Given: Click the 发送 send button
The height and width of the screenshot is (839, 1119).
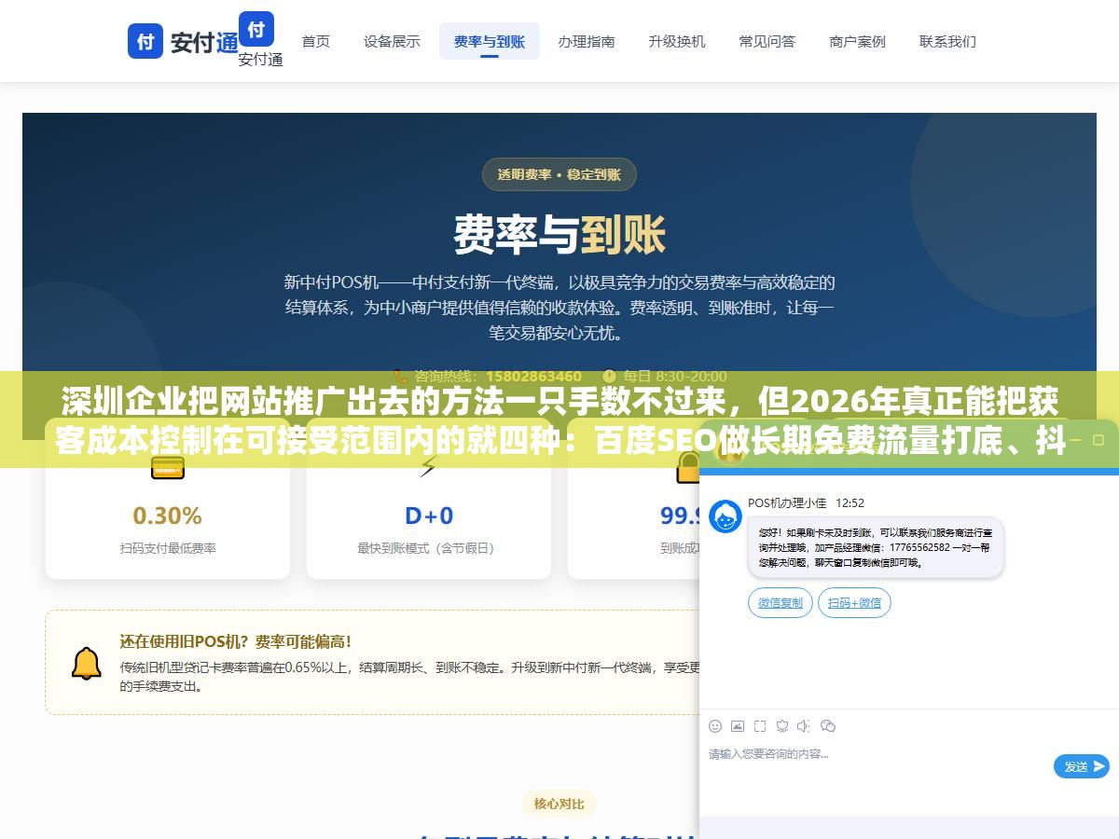Looking at the screenshot, I should pos(1082,766).
